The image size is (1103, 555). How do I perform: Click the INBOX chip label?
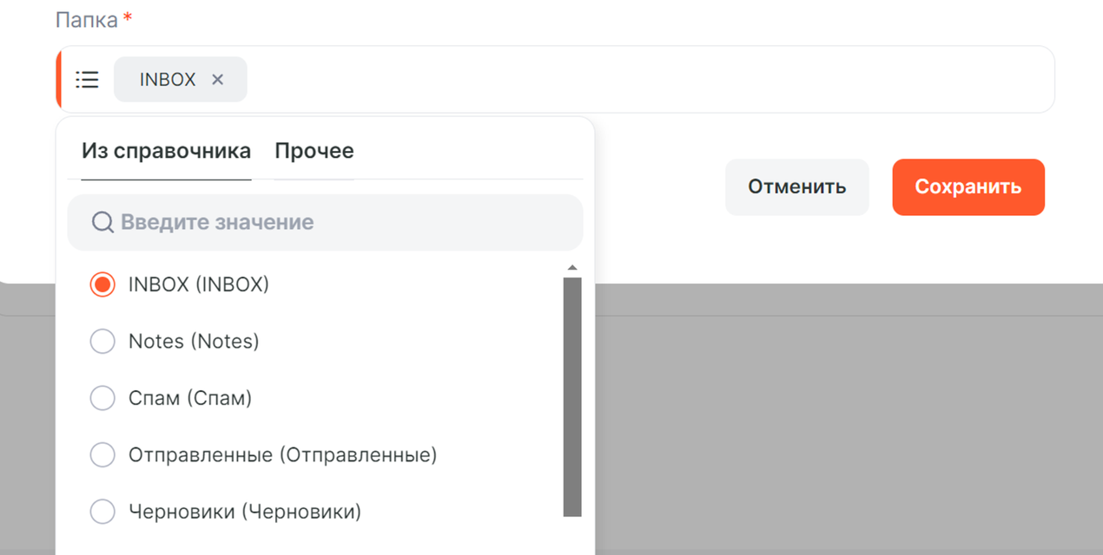(x=168, y=80)
